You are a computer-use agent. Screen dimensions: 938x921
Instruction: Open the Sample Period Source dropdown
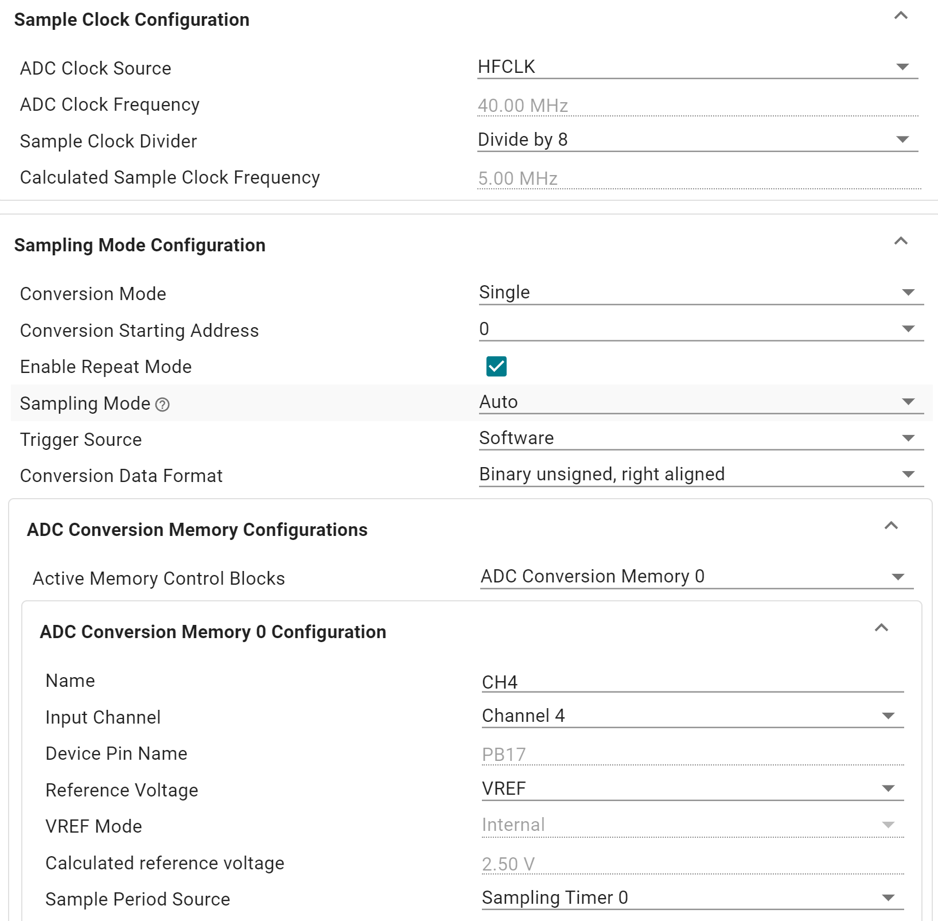[x=692, y=898]
